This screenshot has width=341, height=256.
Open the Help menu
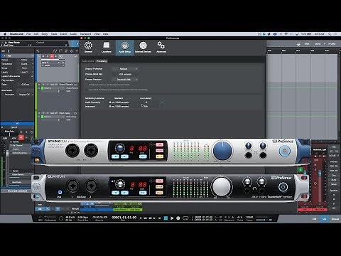coord(105,34)
